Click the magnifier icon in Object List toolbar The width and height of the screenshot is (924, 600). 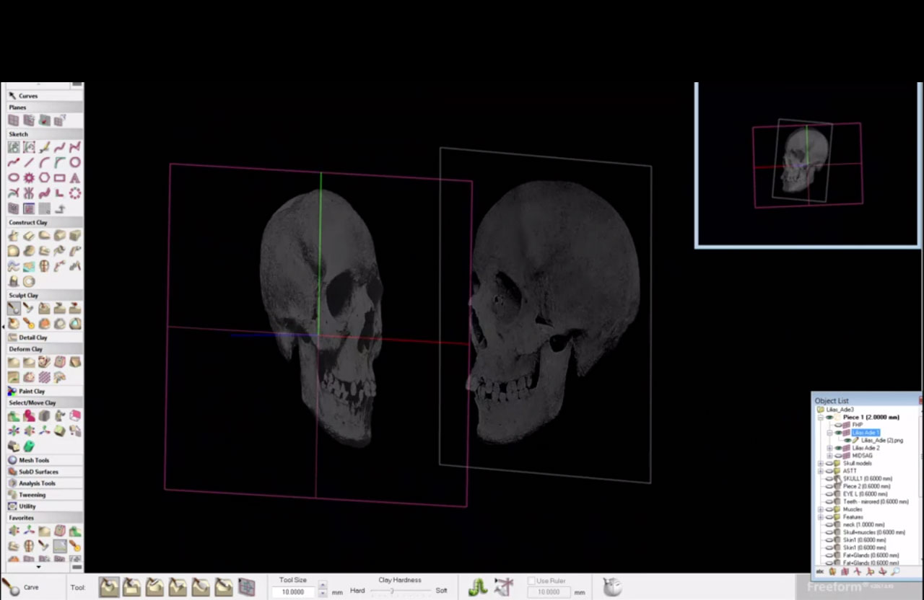pos(896,571)
